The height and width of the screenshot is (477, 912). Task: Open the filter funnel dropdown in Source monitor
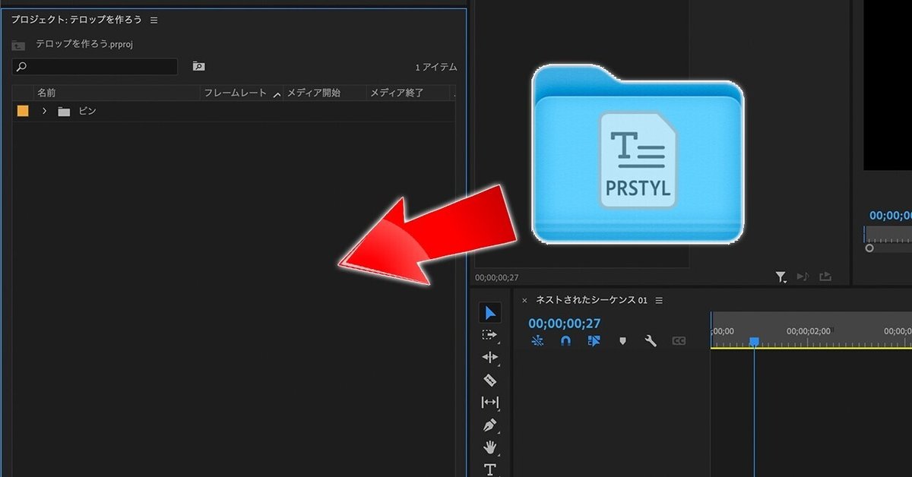point(781,277)
